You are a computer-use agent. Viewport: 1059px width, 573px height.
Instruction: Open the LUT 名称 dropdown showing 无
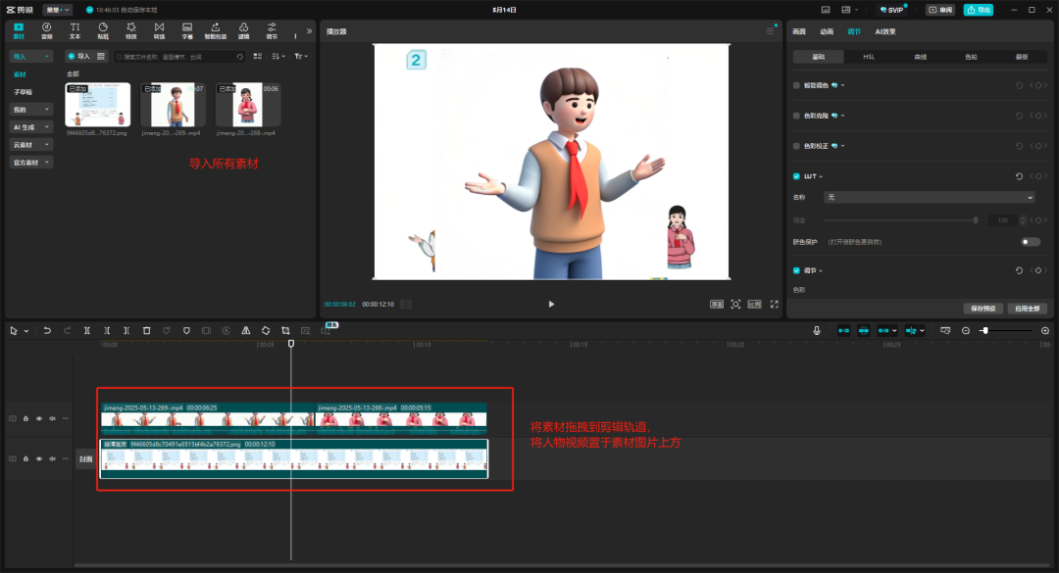click(929, 197)
